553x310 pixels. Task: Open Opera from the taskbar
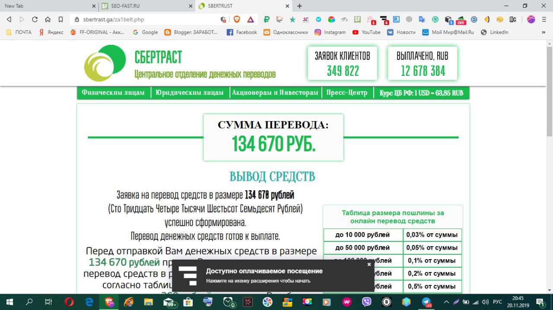(x=69, y=302)
